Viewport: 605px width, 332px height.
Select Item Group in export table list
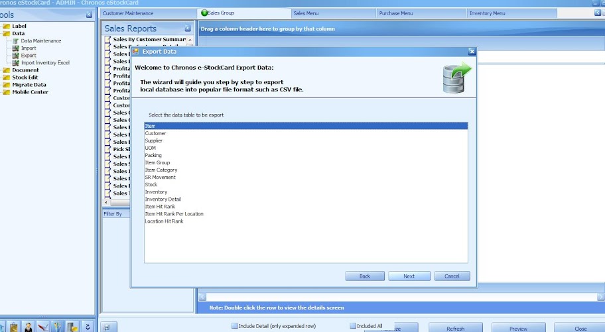(x=306, y=163)
